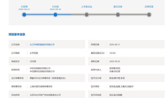Select the 提交注册 stage label

click(x=118, y=7)
